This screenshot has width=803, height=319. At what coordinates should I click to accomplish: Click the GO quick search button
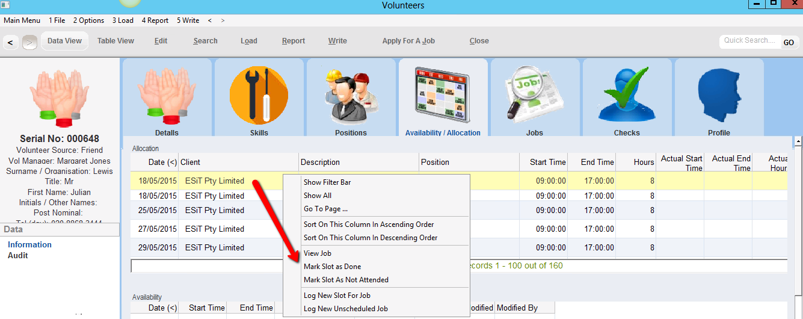pyautogui.click(x=789, y=42)
